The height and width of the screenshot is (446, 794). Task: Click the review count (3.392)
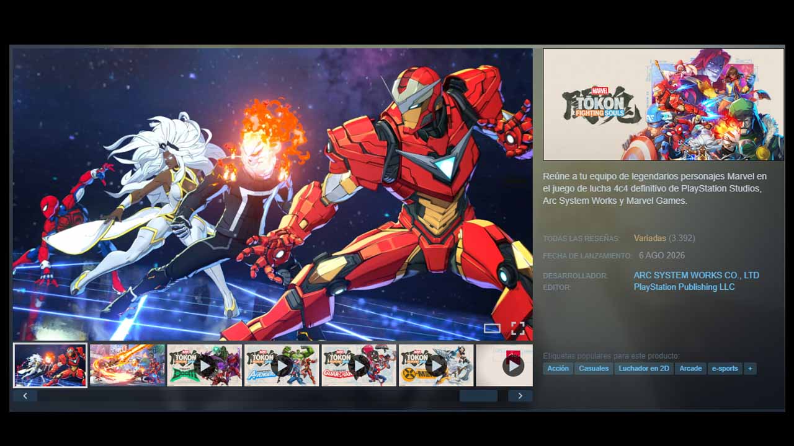[682, 238]
